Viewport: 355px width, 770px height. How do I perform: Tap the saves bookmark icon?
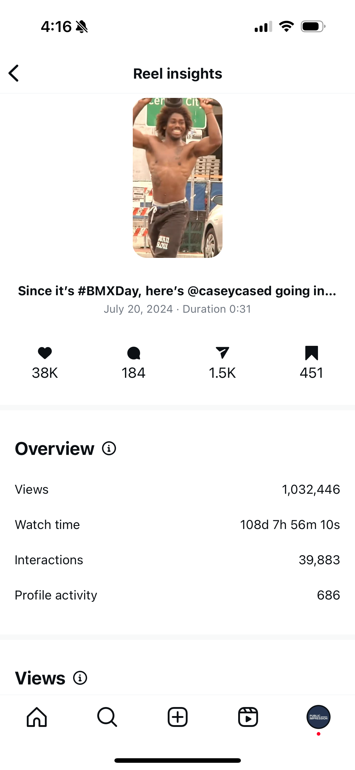(x=311, y=353)
